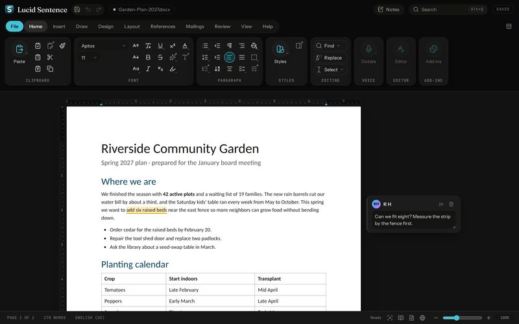The width and height of the screenshot is (519, 324).
Task: Toggle Superscript formatting
Action: 173,45
